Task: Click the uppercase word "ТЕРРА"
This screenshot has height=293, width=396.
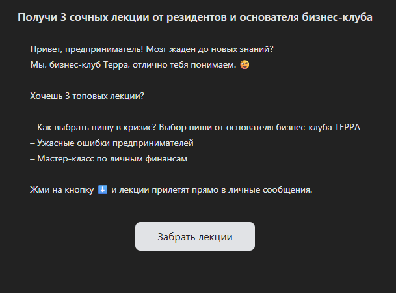Action: click(x=347, y=128)
